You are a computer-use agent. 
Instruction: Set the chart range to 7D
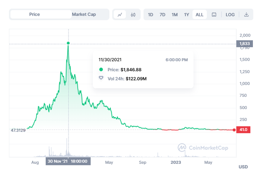162,15
